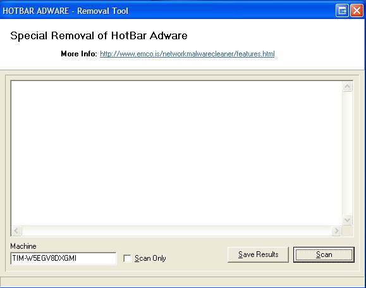Open the emco.is features.html link
Screen dimensions: 366x288
click(x=187, y=54)
